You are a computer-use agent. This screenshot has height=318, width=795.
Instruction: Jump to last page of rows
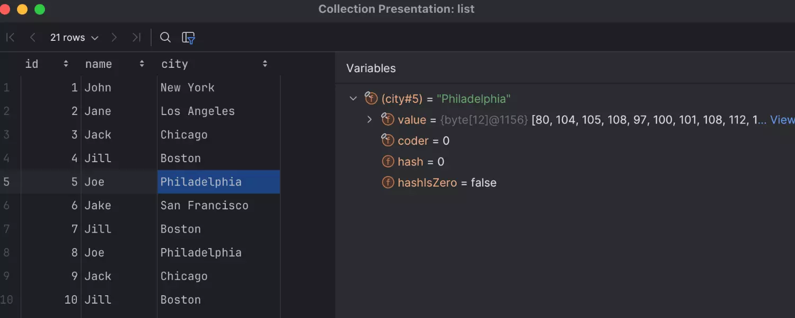coord(137,37)
